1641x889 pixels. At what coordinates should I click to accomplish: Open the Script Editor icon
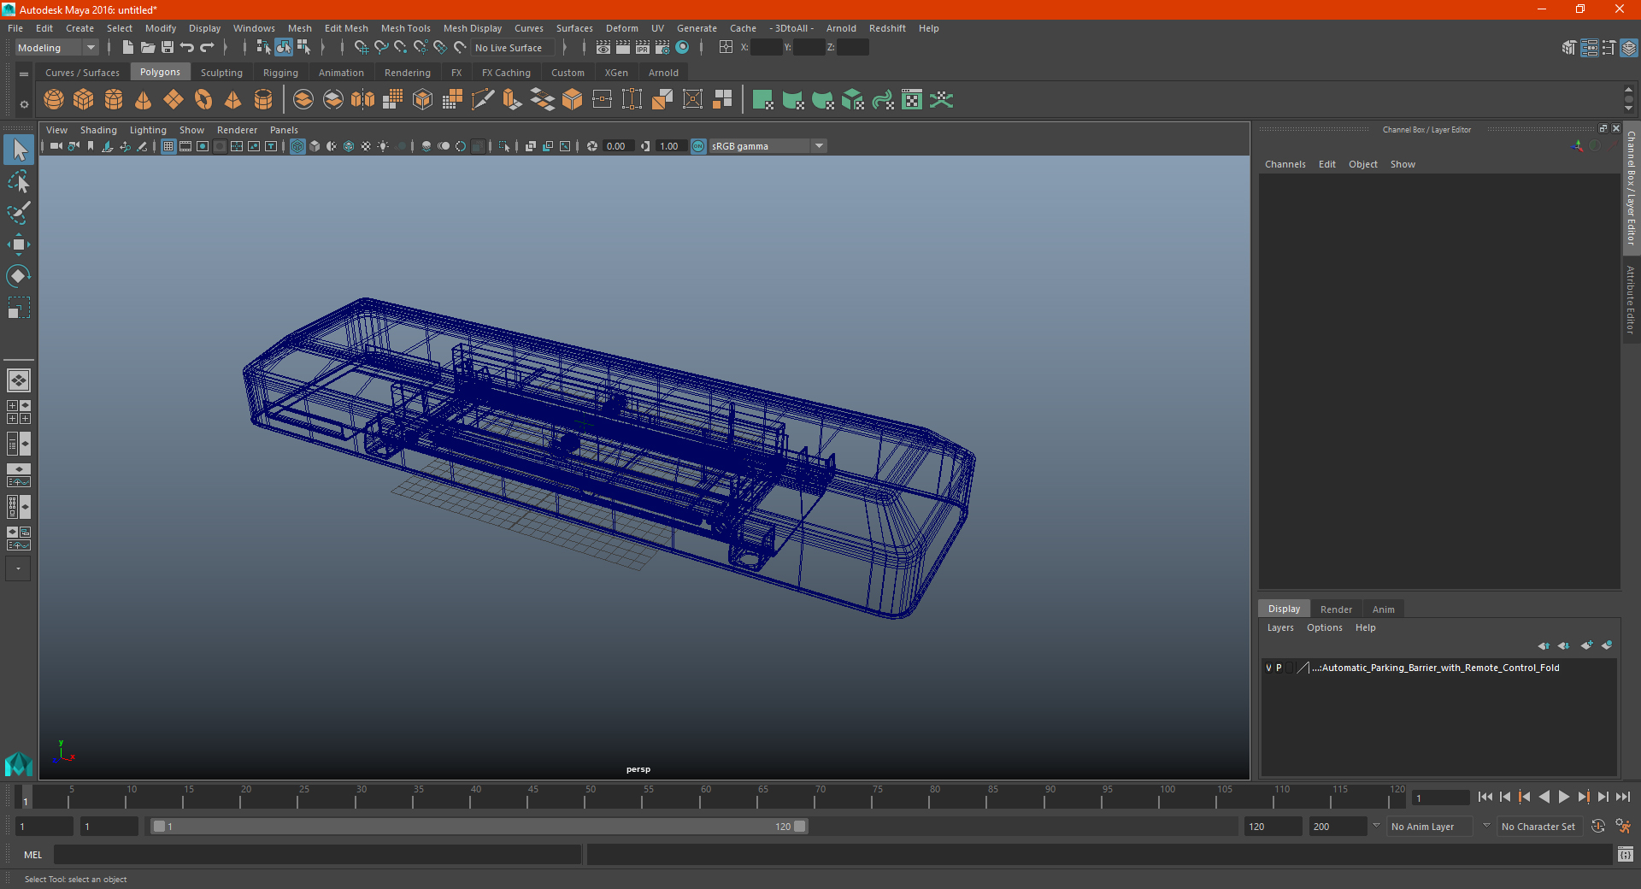click(1626, 854)
